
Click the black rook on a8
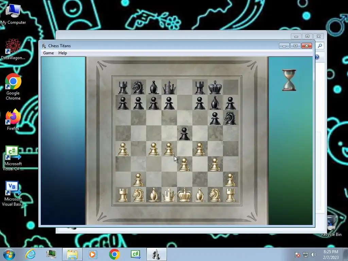[x=123, y=88]
